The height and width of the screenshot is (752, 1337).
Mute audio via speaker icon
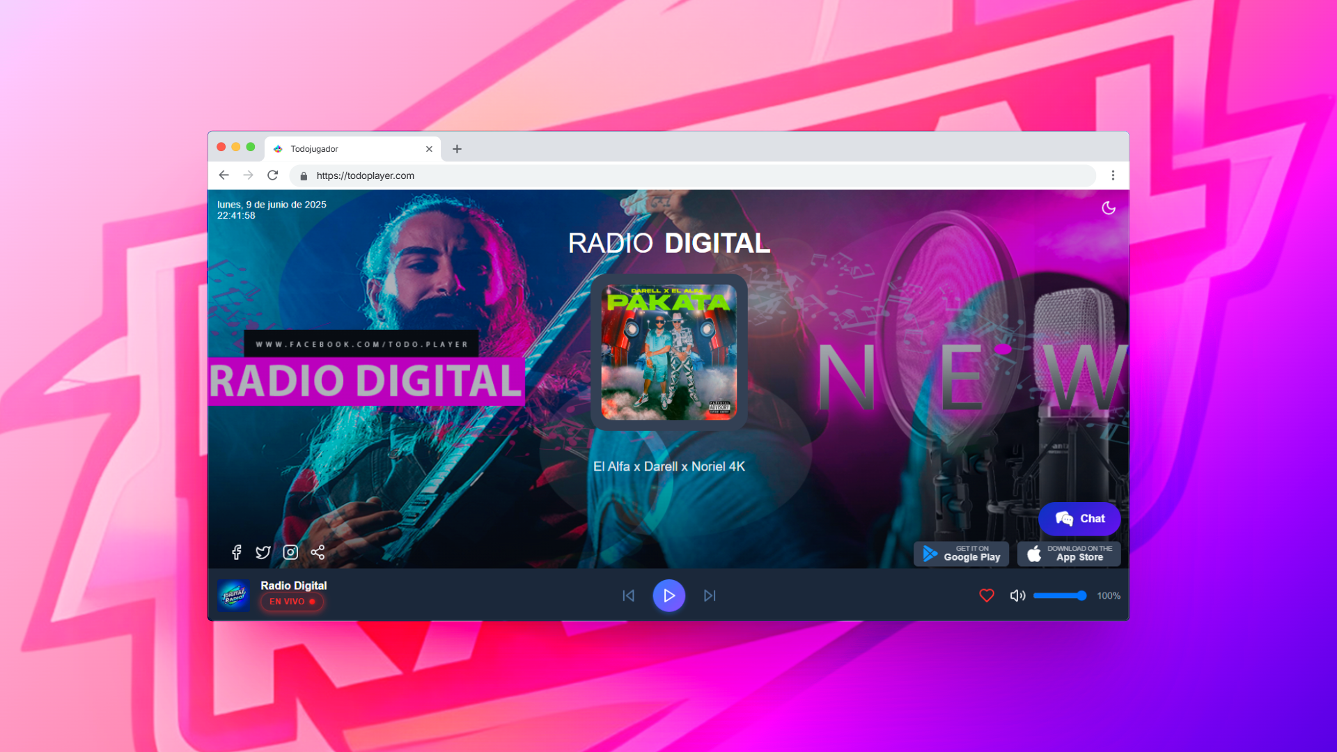[1017, 595]
